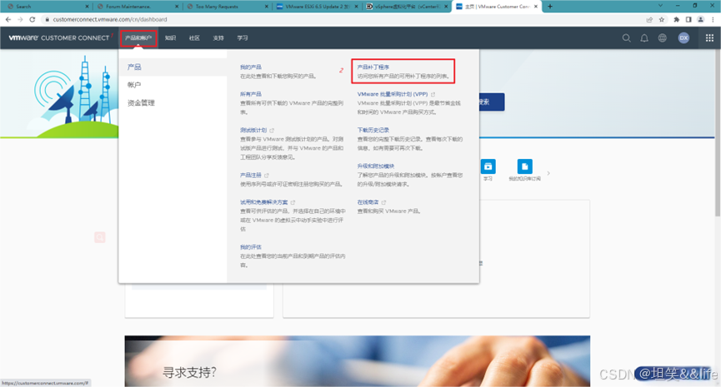Close the Search browser tab
The width and height of the screenshot is (721, 387).
click(x=87, y=7)
